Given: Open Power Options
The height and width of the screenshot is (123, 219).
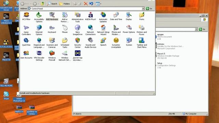Looking at the screenshot, I should coord(129,29).
